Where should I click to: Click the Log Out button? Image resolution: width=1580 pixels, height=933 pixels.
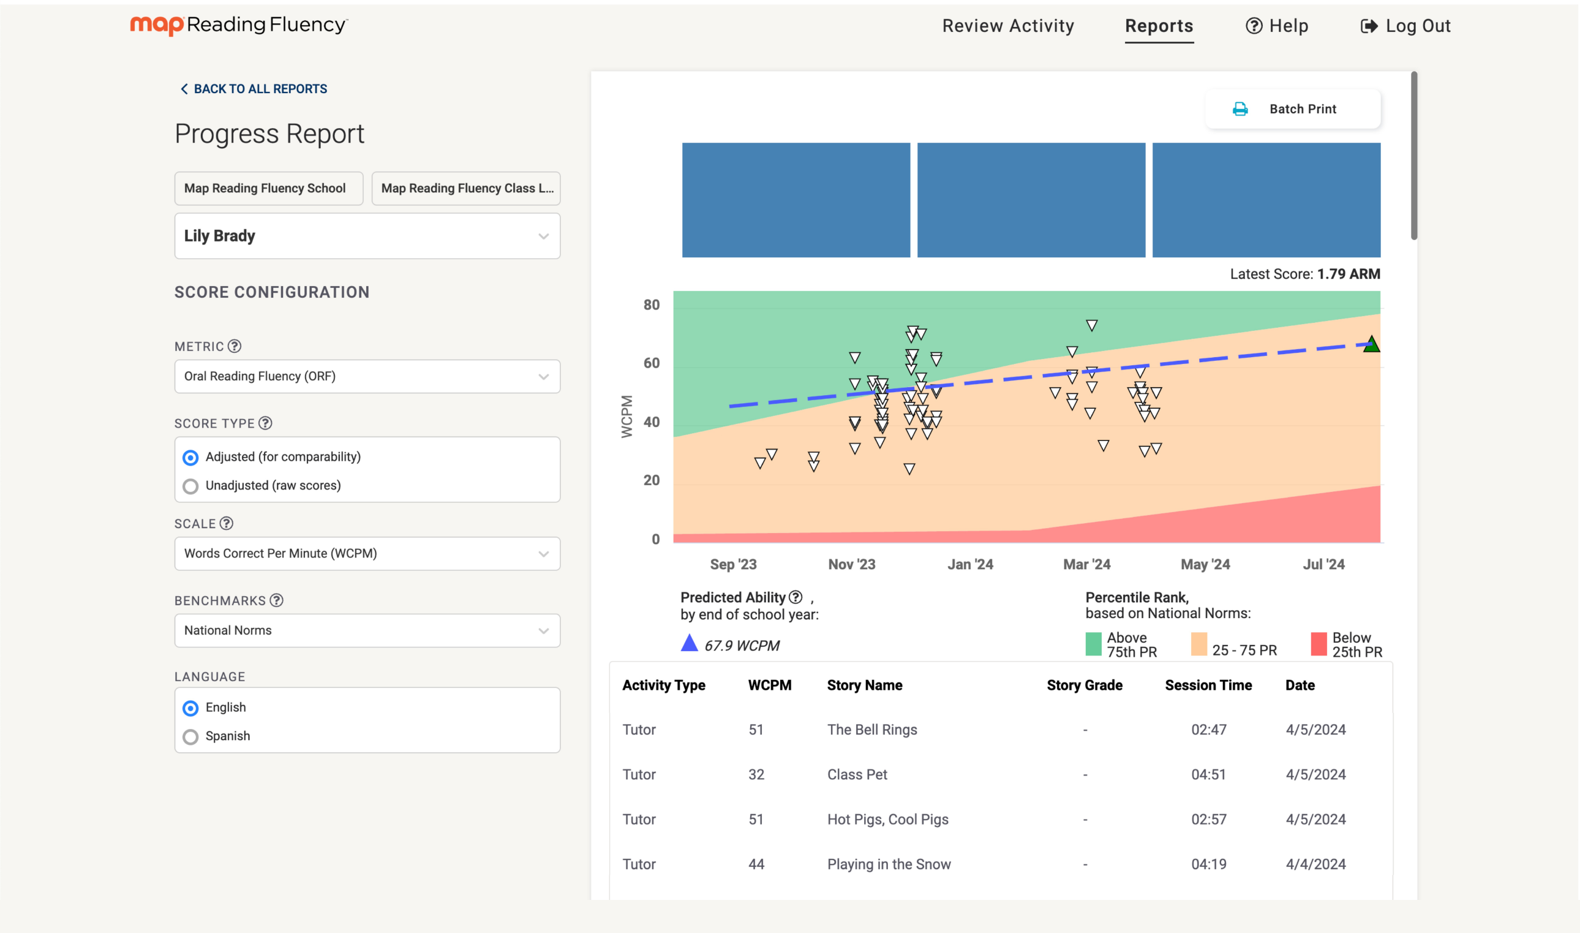click(1406, 26)
